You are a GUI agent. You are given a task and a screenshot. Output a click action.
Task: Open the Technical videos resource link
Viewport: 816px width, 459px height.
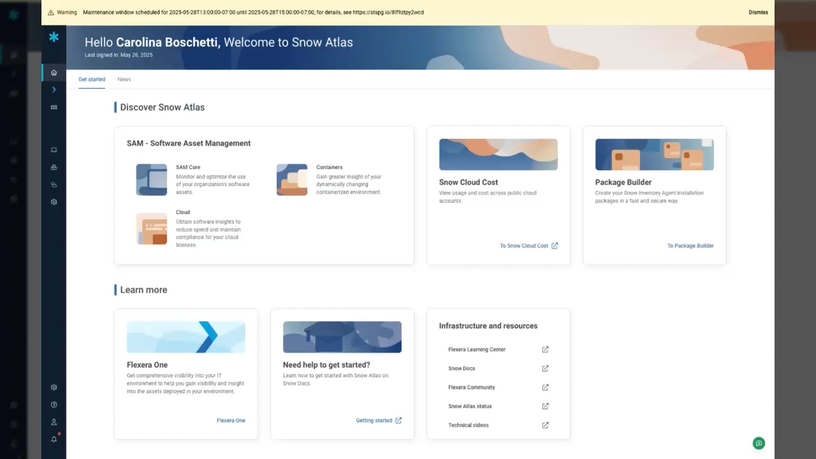[x=498, y=425]
